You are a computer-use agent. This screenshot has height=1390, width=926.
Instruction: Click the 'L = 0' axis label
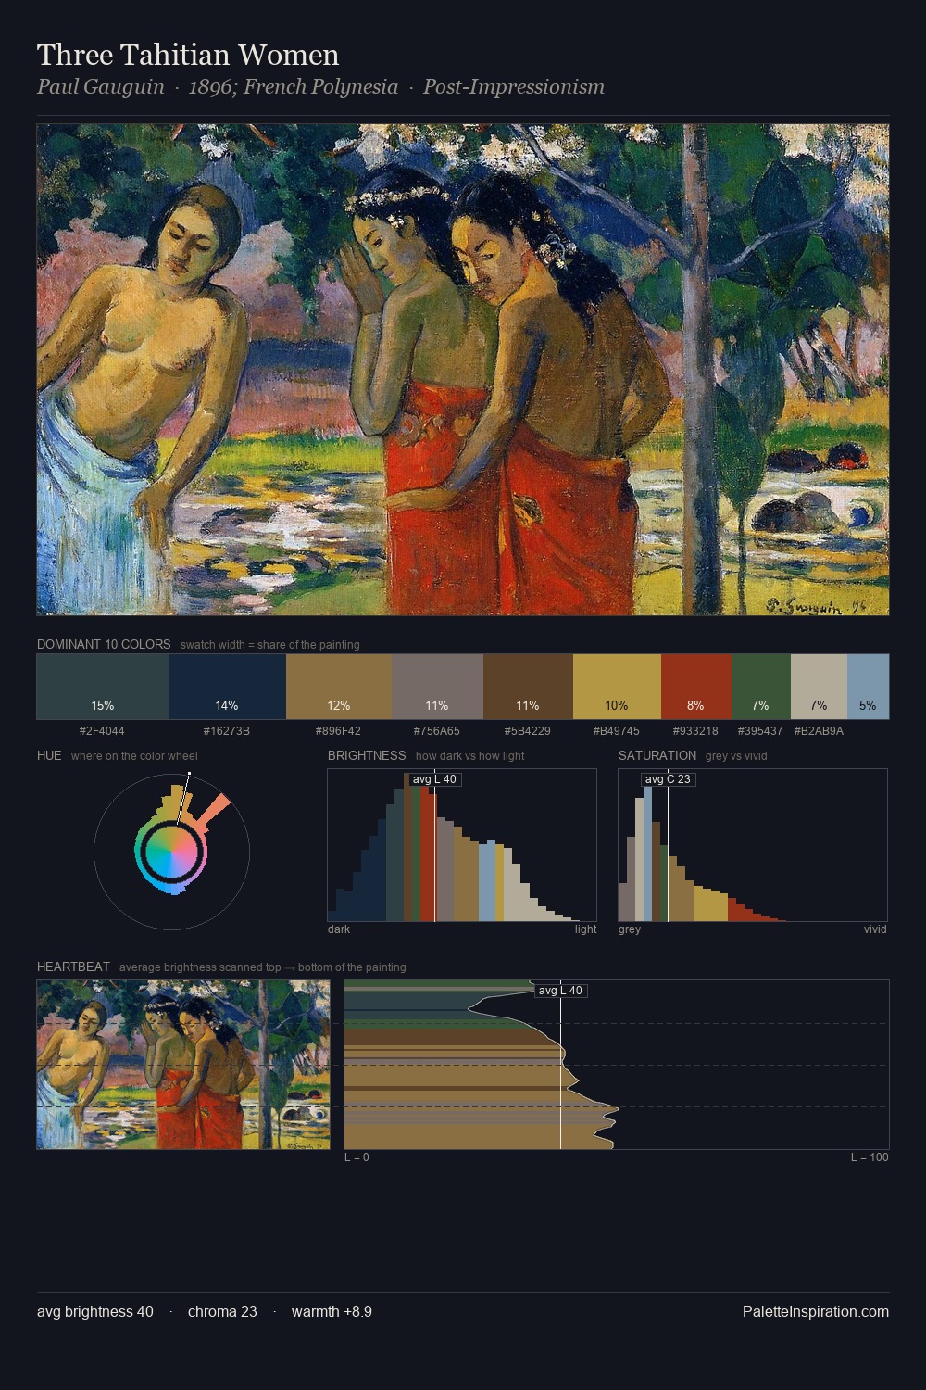(x=357, y=1157)
